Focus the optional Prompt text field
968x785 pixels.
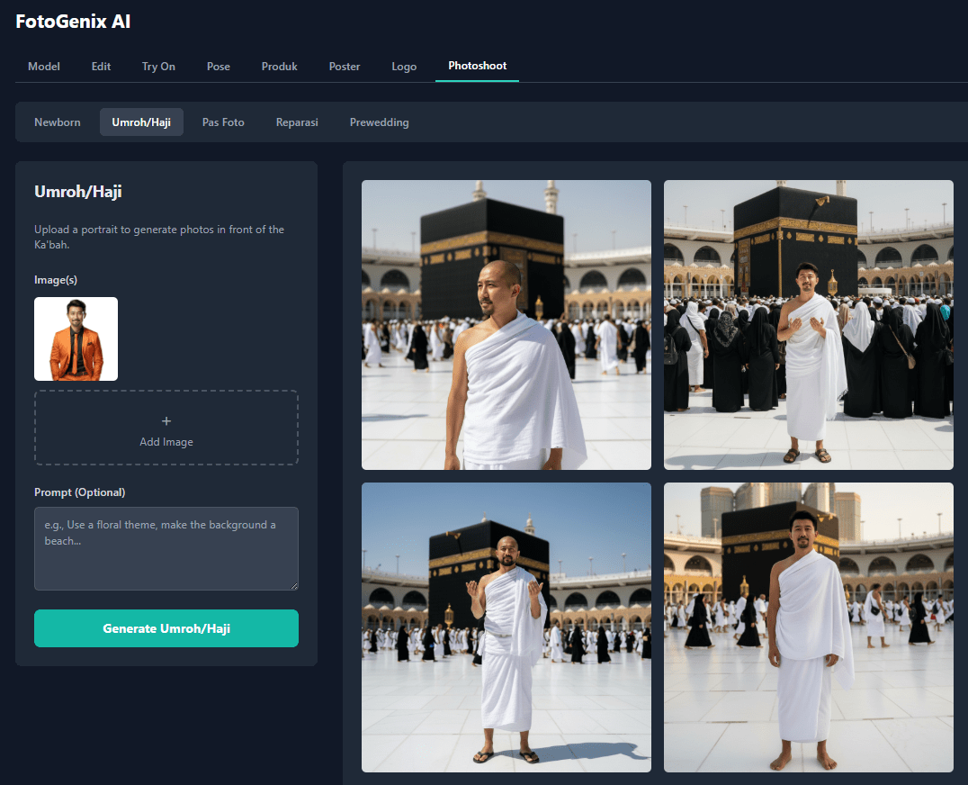(x=166, y=548)
